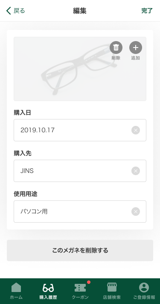Open 店舗検索 store icon
The image size is (160, 304).
click(112, 287)
